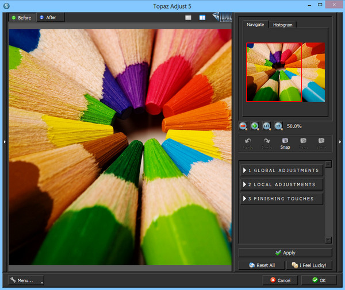
Task: Click the Reset All button
Action: point(262,265)
